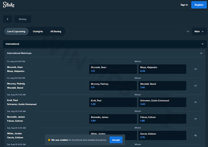Open Woodall, Steed name in match list
This screenshot has width=208, height=147.
15,88
